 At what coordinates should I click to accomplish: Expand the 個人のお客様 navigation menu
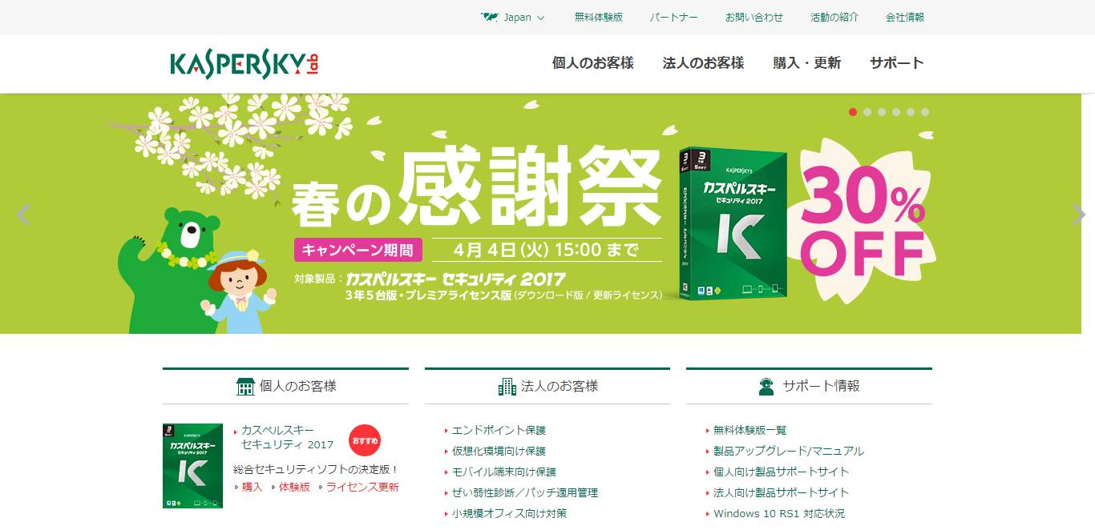592,62
